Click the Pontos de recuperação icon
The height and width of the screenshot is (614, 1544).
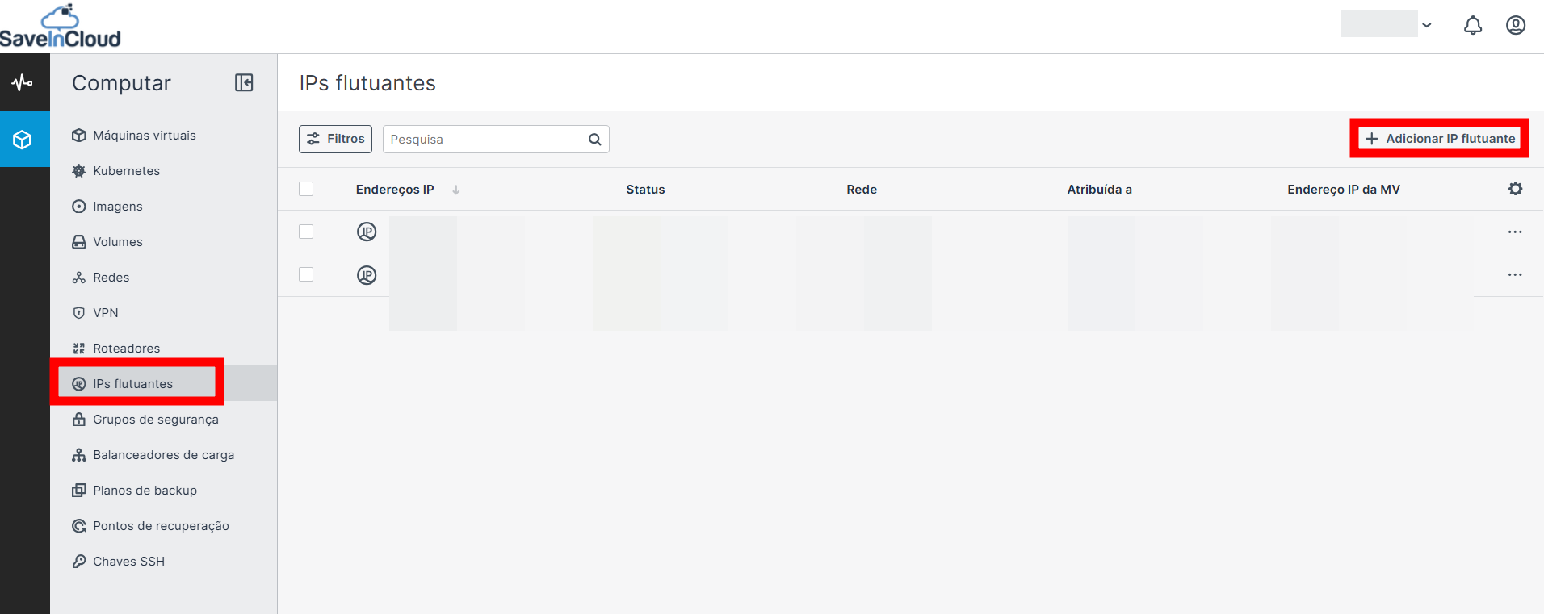tap(79, 526)
